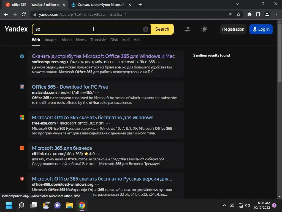Switch to News search tab
Image resolution: width=282 pixels, height=212 pixels.
pyautogui.click(x=81, y=40)
